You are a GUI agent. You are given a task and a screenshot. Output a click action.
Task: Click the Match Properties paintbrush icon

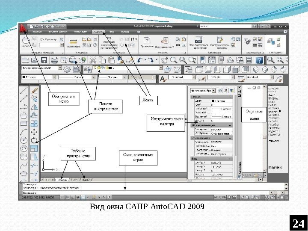pyautogui.click(x=120, y=60)
